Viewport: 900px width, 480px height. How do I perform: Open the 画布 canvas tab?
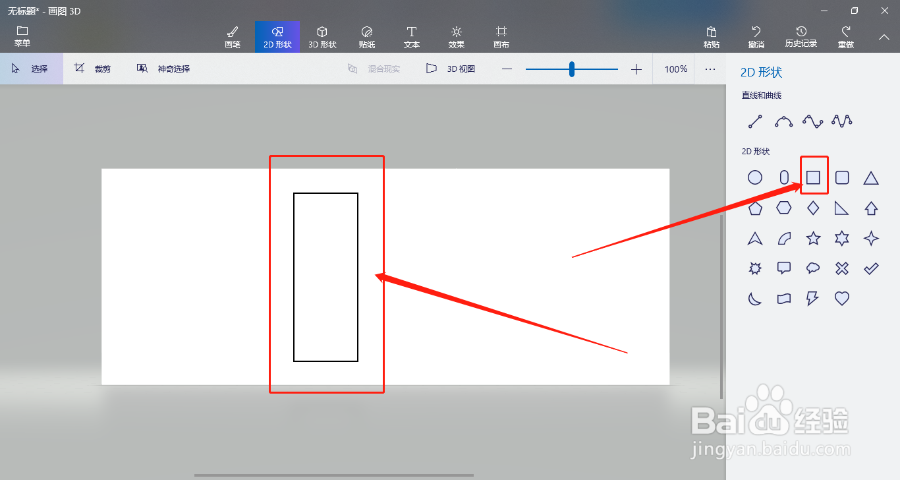(501, 37)
